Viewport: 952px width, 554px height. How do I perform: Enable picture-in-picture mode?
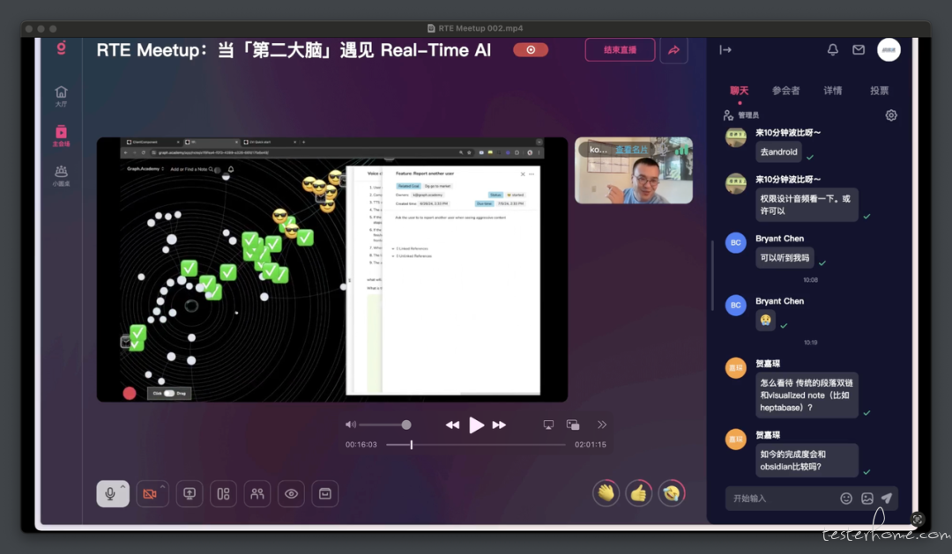(573, 425)
